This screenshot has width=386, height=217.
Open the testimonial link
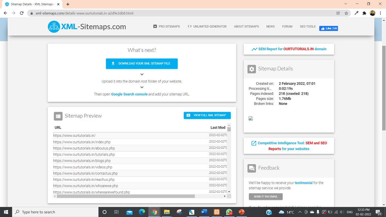click(303, 183)
